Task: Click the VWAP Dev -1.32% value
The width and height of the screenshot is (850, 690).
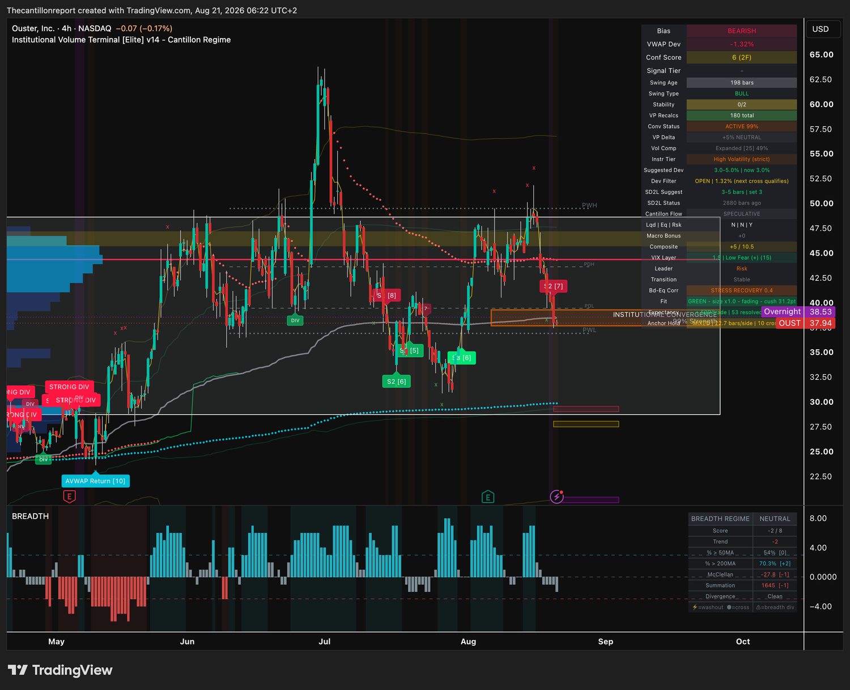Action: pyautogui.click(x=742, y=44)
